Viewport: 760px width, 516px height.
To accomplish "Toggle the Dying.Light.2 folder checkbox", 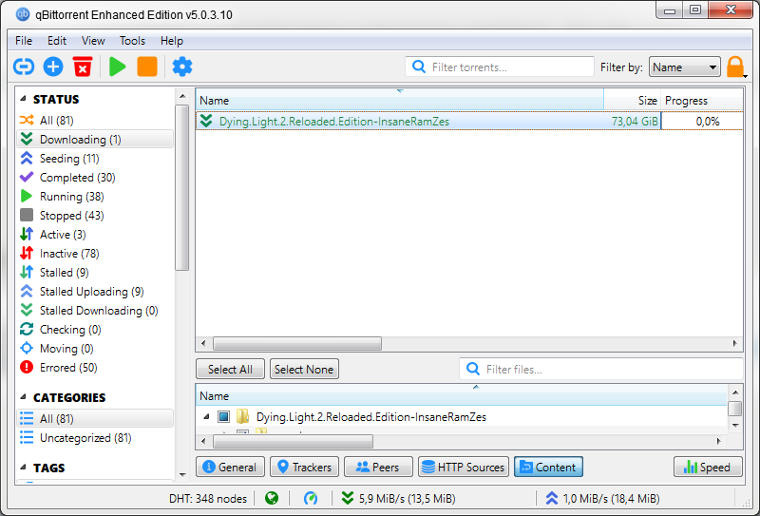I will click(223, 416).
